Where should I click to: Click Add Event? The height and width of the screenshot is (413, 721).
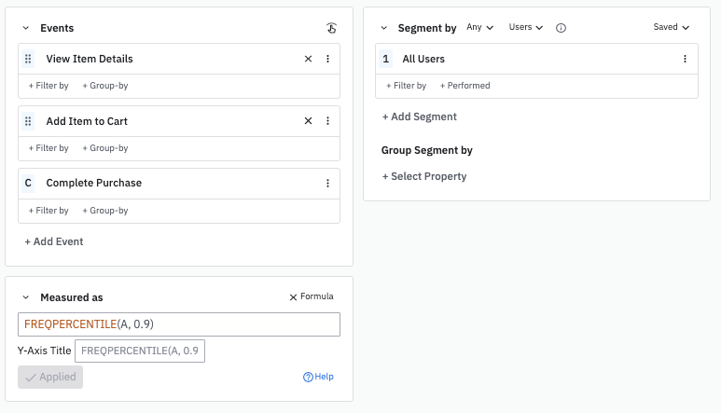tap(54, 241)
